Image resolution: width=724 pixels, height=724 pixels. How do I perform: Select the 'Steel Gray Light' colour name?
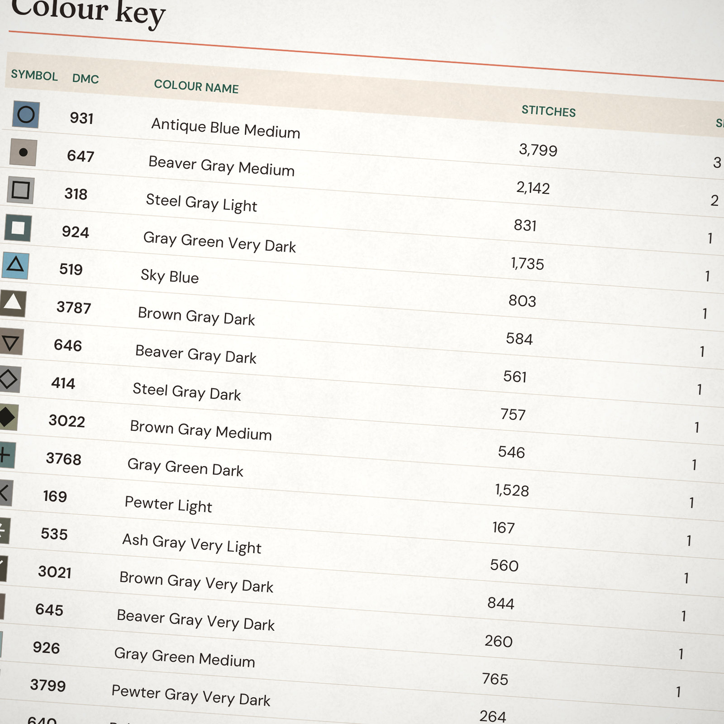(x=201, y=202)
